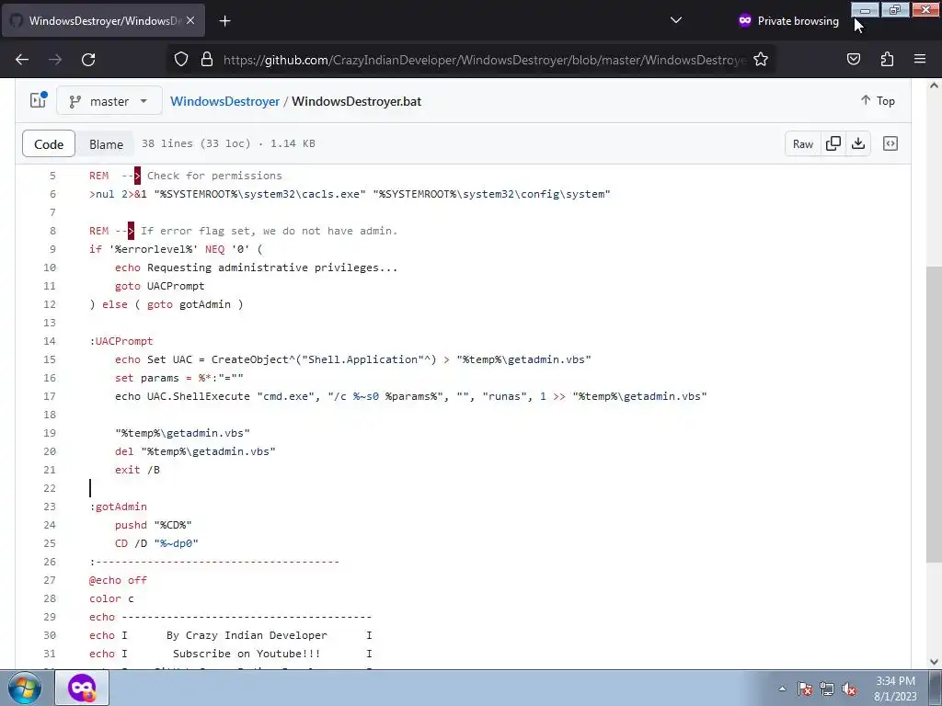Click the 'color c' code line

[111, 598]
